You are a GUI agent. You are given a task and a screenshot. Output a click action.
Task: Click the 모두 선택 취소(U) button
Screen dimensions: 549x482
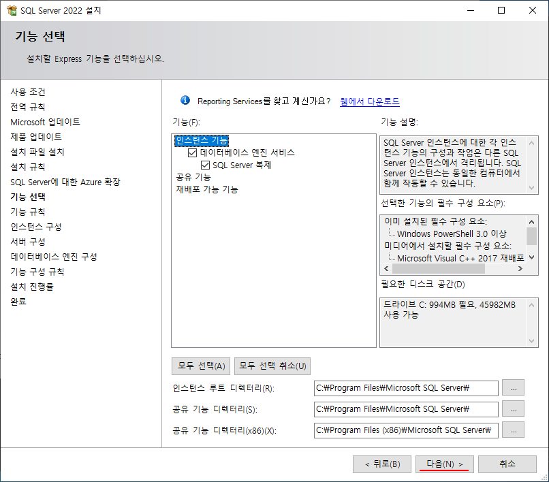(x=272, y=366)
